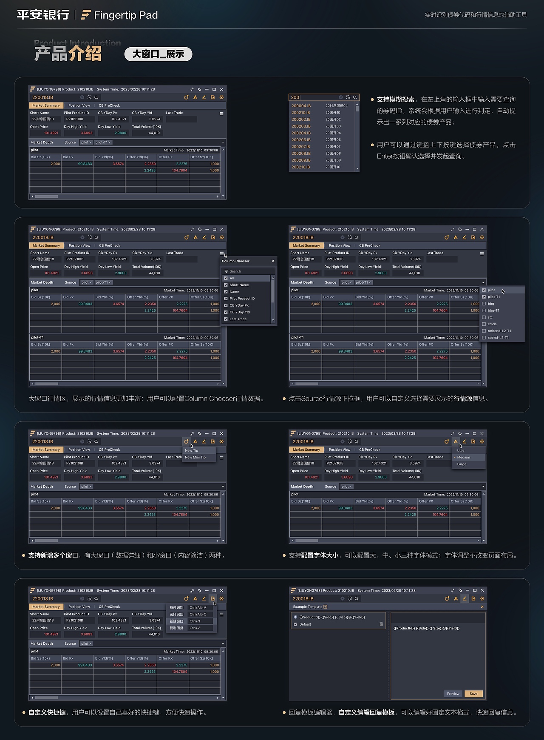
Task: Uncheck 'Short Name' in Column Chooser
Action: 226,285
